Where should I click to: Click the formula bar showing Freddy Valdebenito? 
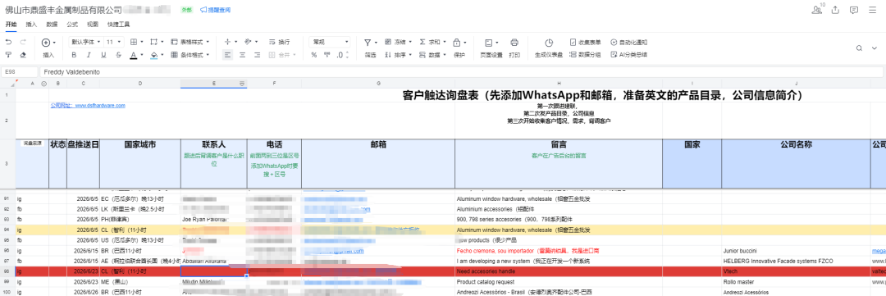tap(461, 71)
